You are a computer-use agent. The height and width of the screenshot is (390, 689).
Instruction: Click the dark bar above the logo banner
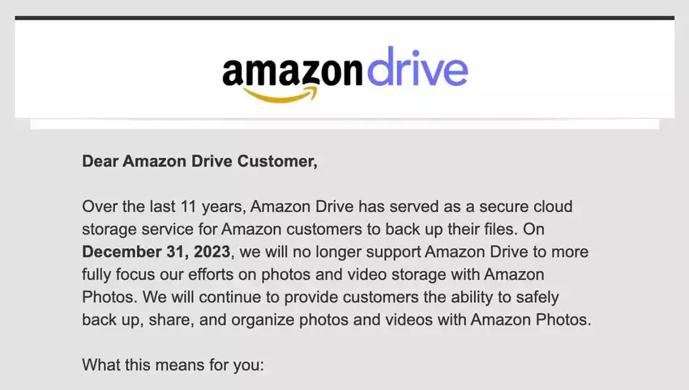click(344, 18)
